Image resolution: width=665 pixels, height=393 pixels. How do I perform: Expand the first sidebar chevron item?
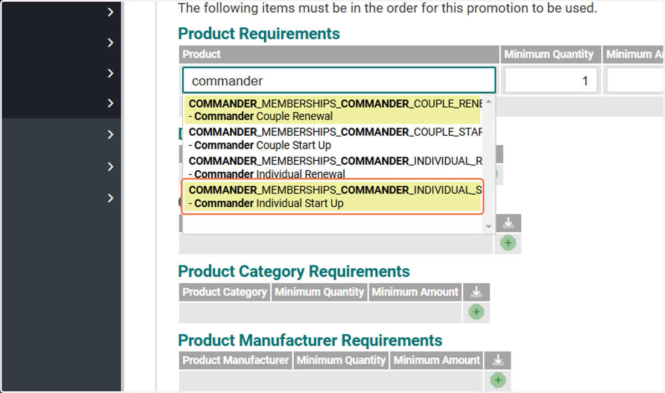click(x=111, y=12)
